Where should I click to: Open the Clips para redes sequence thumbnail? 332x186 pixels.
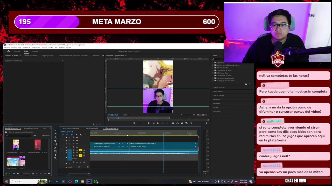[x=16, y=145]
